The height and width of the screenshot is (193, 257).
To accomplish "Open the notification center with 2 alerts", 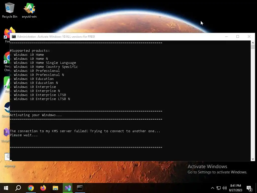I will coord(249,188).
